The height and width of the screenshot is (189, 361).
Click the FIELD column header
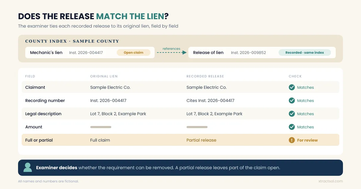[x=30, y=76]
